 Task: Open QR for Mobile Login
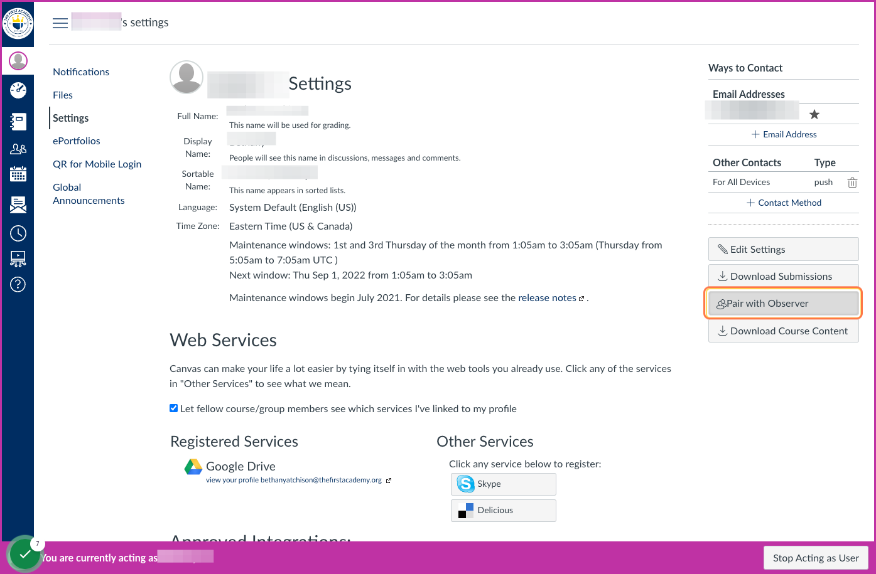[x=97, y=164]
